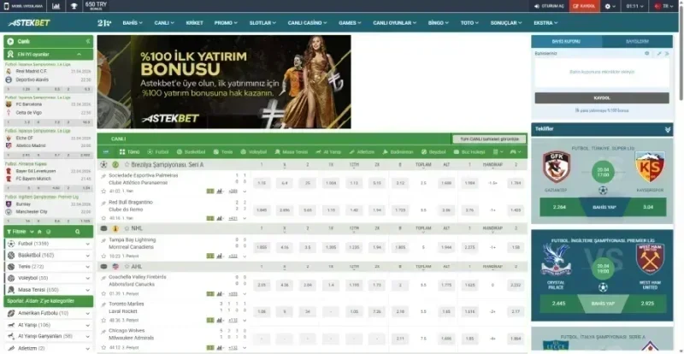Collapse the En iyi oyunlar section
The image size is (684, 354).
pyautogui.click(x=79, y=54)
